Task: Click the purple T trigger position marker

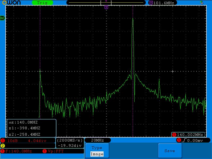Action: tap(106, 7)
